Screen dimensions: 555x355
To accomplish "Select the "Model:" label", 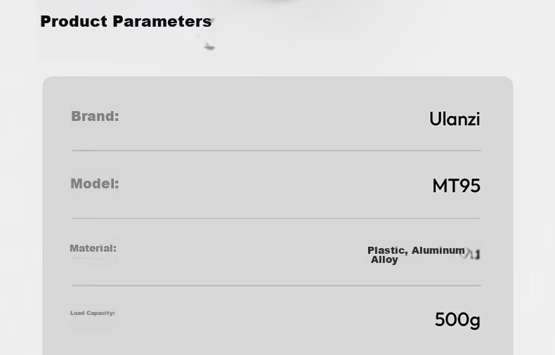I will point(95,183).
